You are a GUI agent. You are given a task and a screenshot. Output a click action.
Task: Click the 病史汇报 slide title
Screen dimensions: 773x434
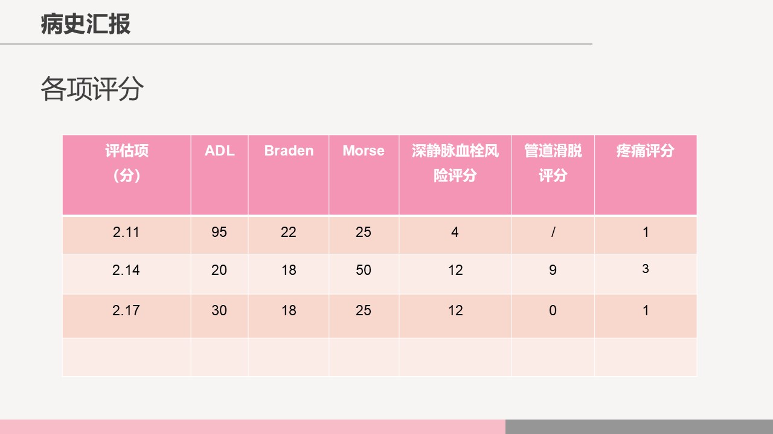[x=86, y=25]
